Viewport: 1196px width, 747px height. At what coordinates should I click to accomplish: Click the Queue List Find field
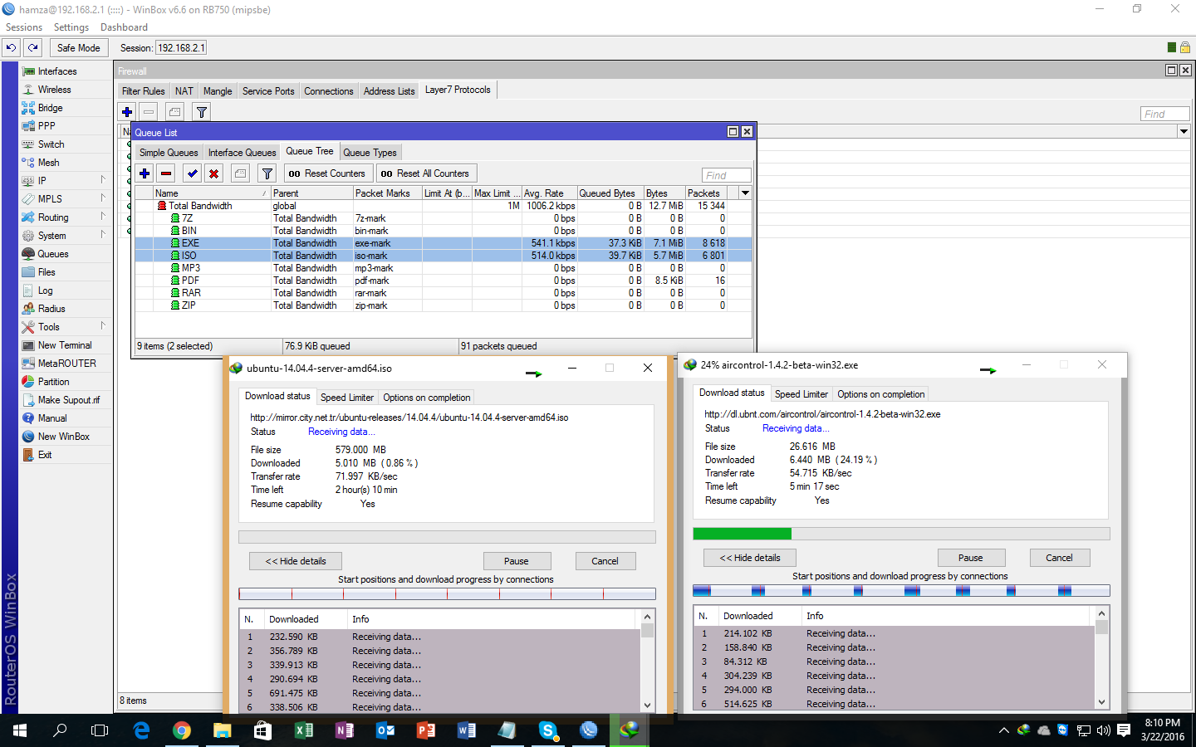(727, 175)
